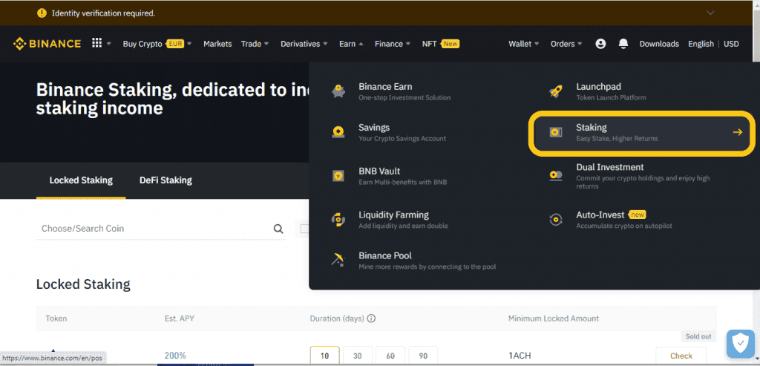Change currency from USD
760x366 pixels.
coord(731,44)
